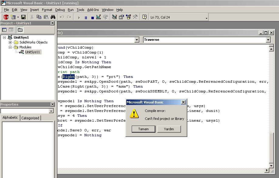
Task: Open the Traverse procedure dropdown
Action: click(268, 40)
